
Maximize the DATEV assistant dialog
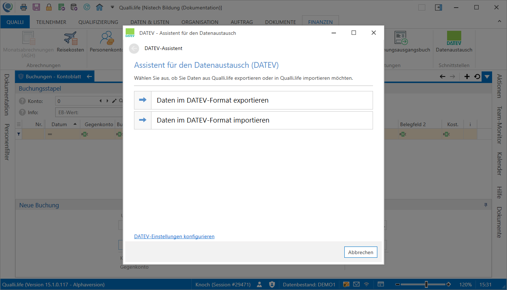[x=354, y=33]
